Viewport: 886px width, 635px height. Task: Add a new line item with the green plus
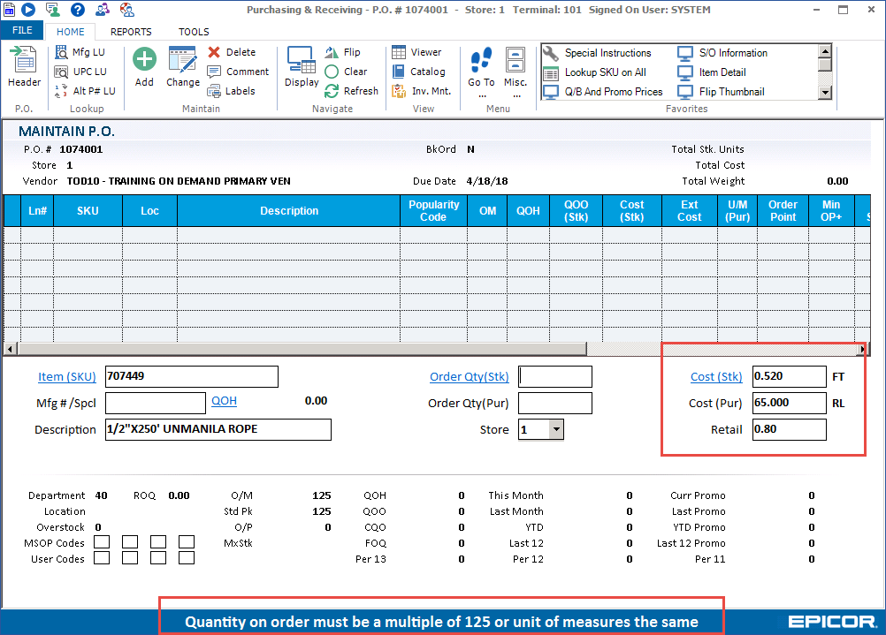coord(143,61)
